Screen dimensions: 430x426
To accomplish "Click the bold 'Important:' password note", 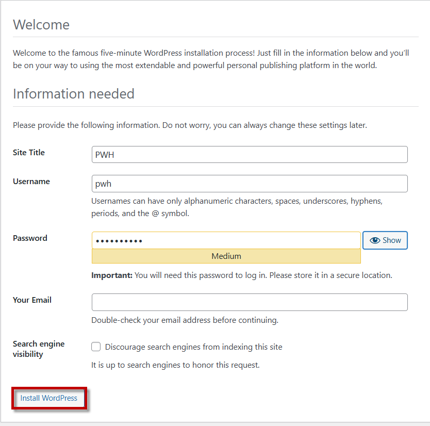I will click(112, 275).
